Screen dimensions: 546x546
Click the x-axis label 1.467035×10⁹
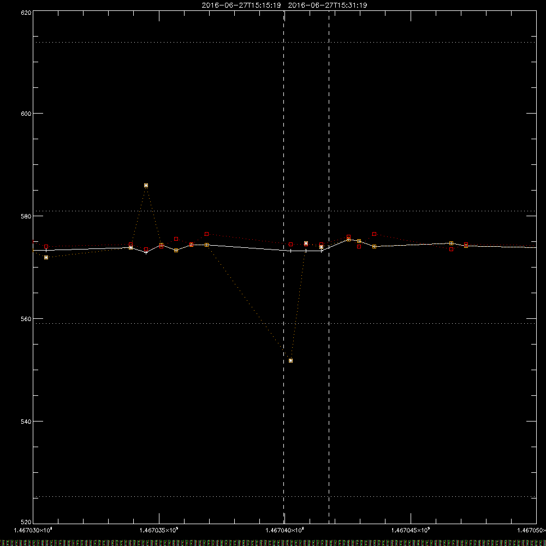point(159,530)
